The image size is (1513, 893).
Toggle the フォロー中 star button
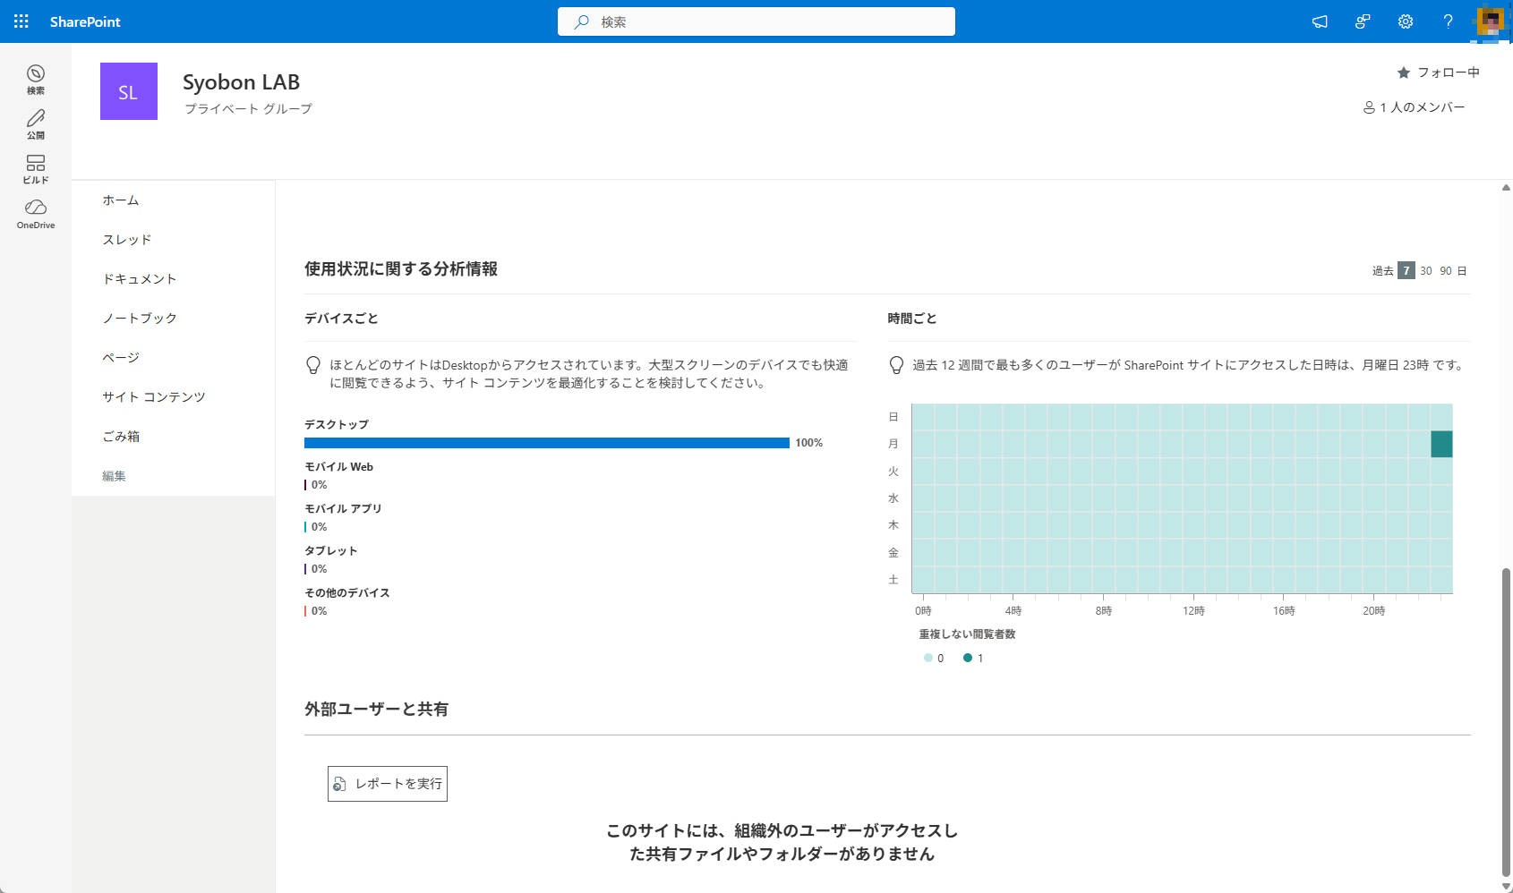[x=1439, y=72]
